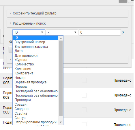Click the plus icon to add filter condition
The height and width of the screenshot is (130, 135).
pyautogui.click(x=11, y=42)
